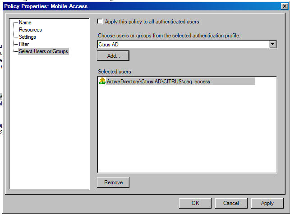Open the authentication profile dropdown arrow

click(272, 44)
